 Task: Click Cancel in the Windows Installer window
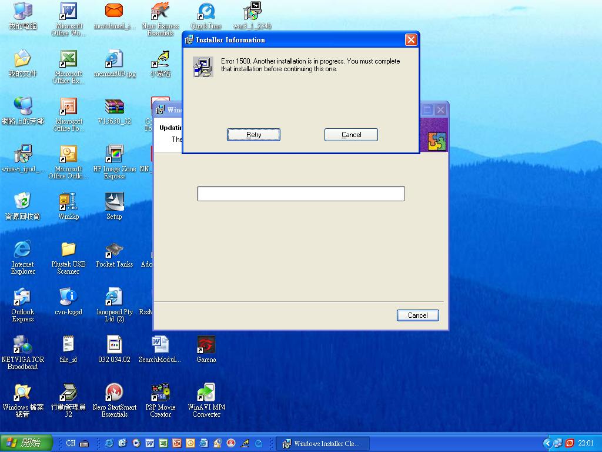418,315
